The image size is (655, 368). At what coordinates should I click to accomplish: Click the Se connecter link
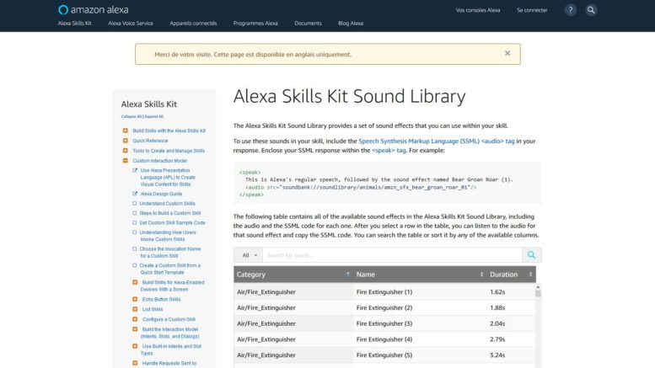532,10
